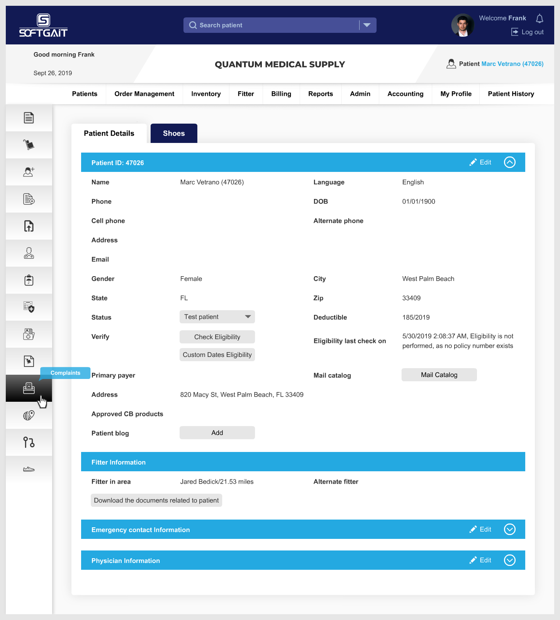This screenshot has height=620, width=560.
Task: Click the notification bell icon
Action: point(540,19)
